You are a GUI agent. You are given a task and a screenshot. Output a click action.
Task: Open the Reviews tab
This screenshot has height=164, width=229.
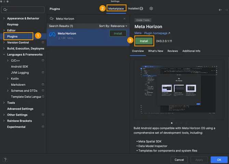point(173,51)
